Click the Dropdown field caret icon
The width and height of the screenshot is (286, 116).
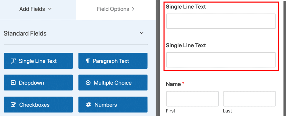tap(13, 83)
